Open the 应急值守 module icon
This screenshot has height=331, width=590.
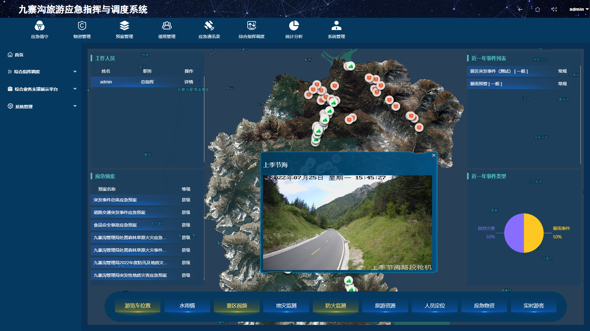click(x=39, y=26)
